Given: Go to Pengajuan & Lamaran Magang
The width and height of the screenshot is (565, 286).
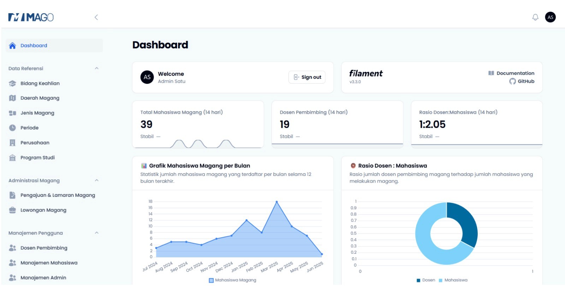Looking at the screenshot, I should (x=54, y=195).
